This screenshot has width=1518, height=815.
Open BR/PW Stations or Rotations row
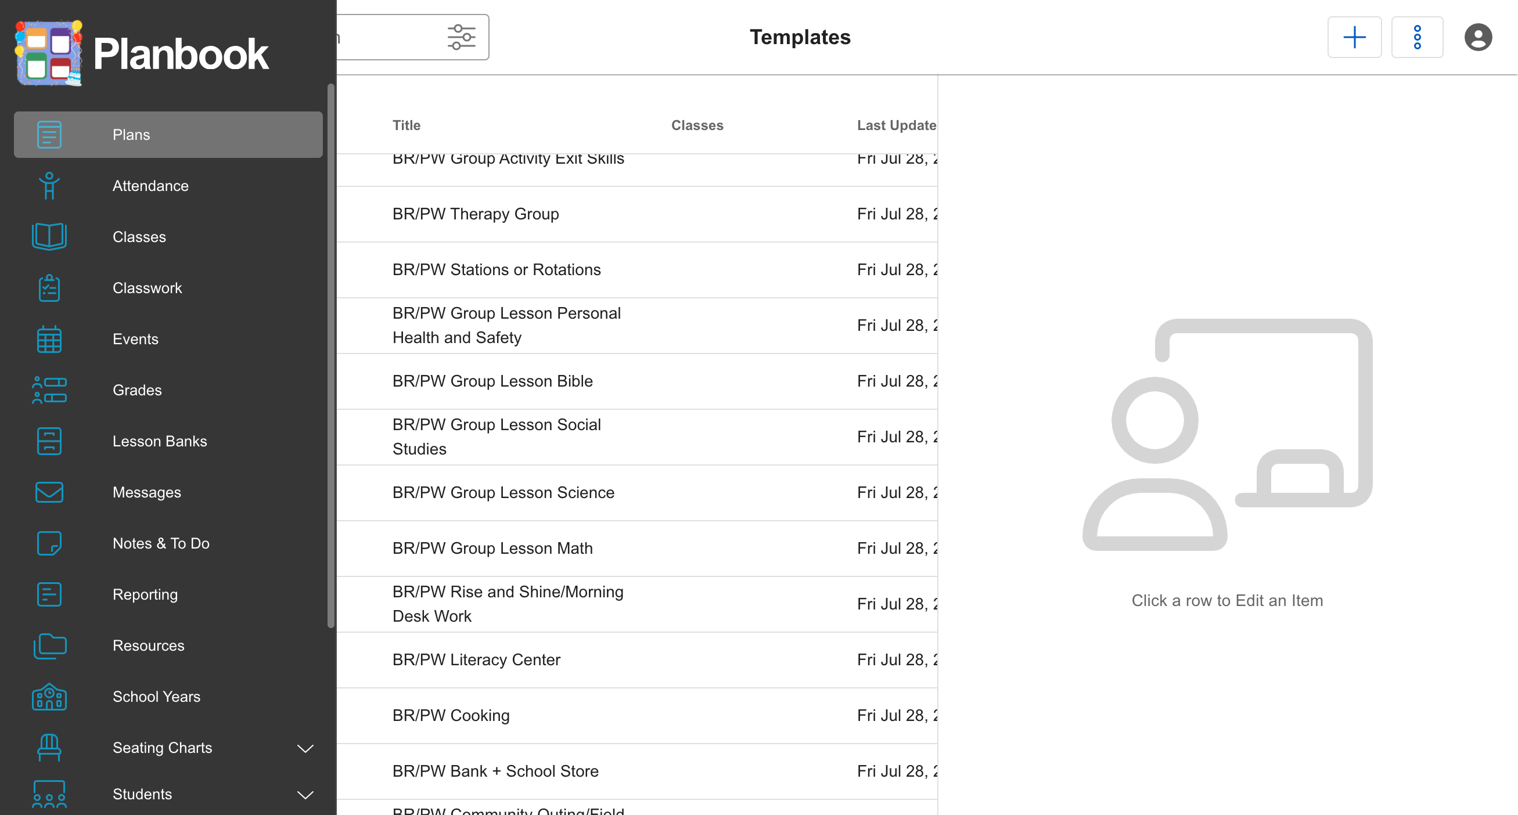pyautogui.click(x=637, y=270)
